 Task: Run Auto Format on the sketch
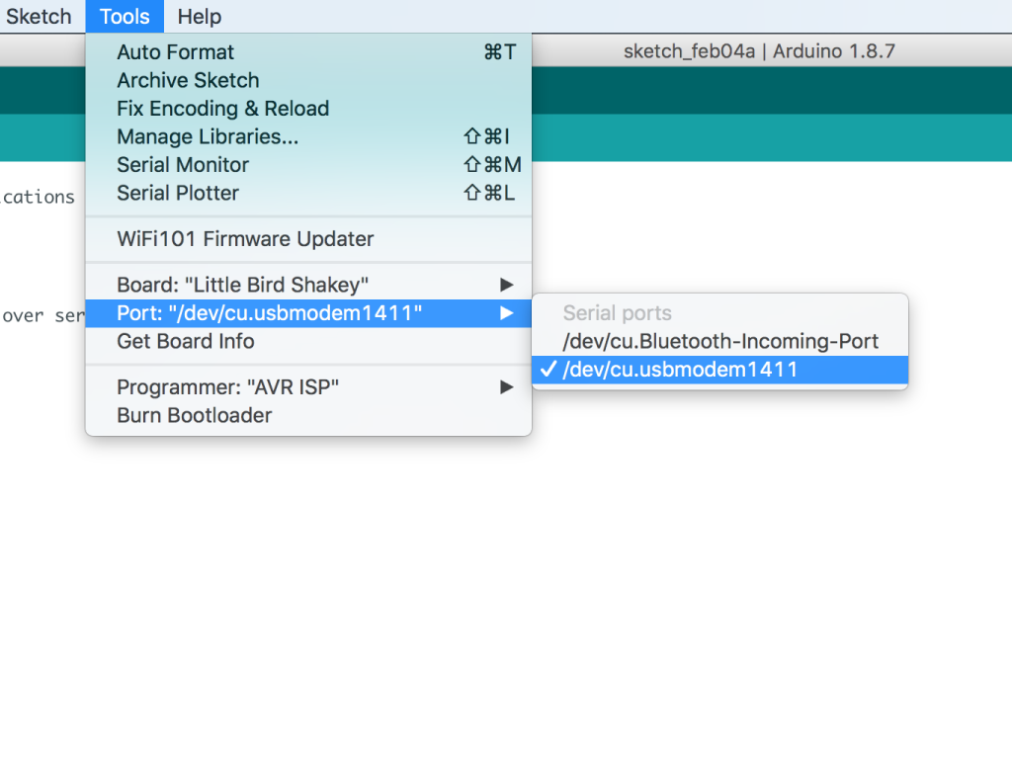[x=308, y=52]
